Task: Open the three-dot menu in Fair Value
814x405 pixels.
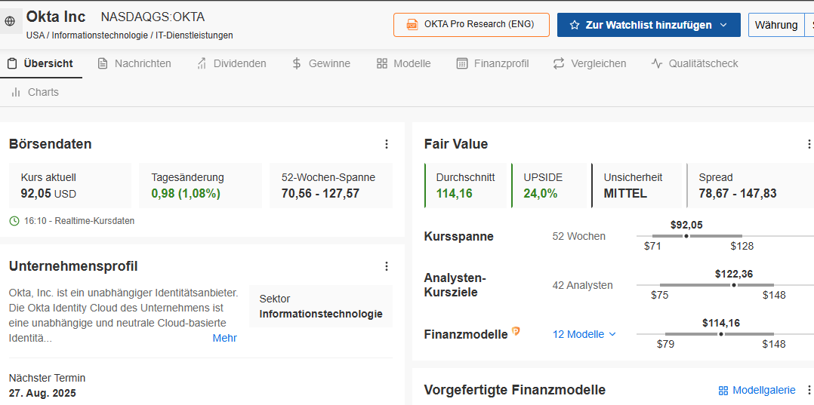Action: point(809,144)
